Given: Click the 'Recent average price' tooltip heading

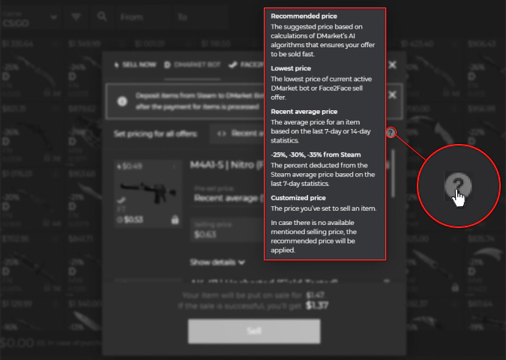Looking at the screenshot, I should [304, 112].
